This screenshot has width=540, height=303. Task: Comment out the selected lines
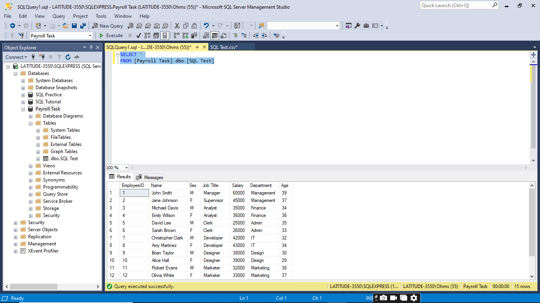click(x=235, y=36)
